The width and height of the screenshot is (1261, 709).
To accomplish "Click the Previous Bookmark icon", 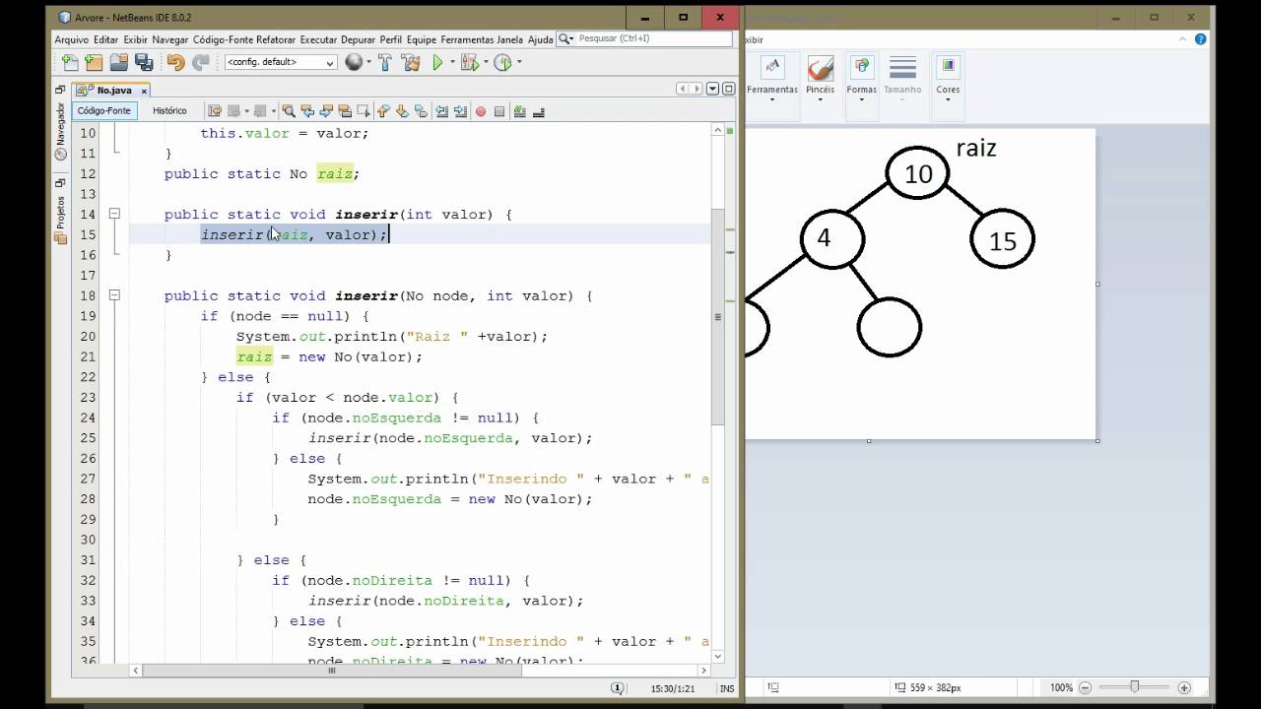I will (x=384, y=111).
